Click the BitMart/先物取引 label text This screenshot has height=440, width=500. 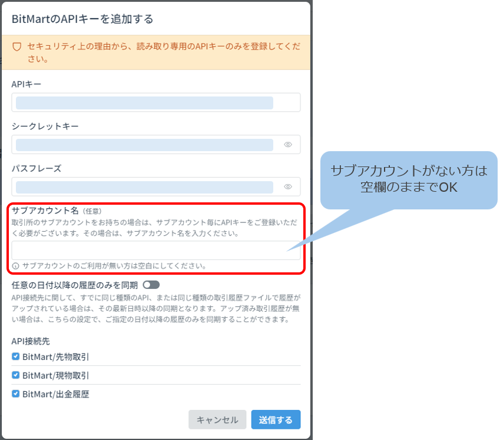[x=55, y=357]
